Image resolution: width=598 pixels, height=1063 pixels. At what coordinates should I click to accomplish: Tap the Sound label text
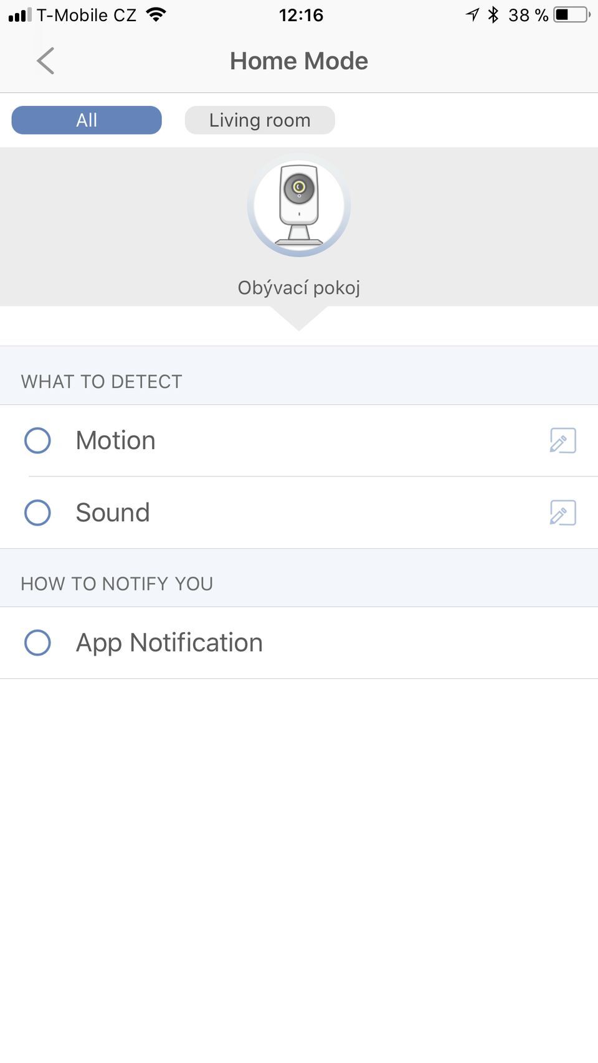click(x=113, y=513)
